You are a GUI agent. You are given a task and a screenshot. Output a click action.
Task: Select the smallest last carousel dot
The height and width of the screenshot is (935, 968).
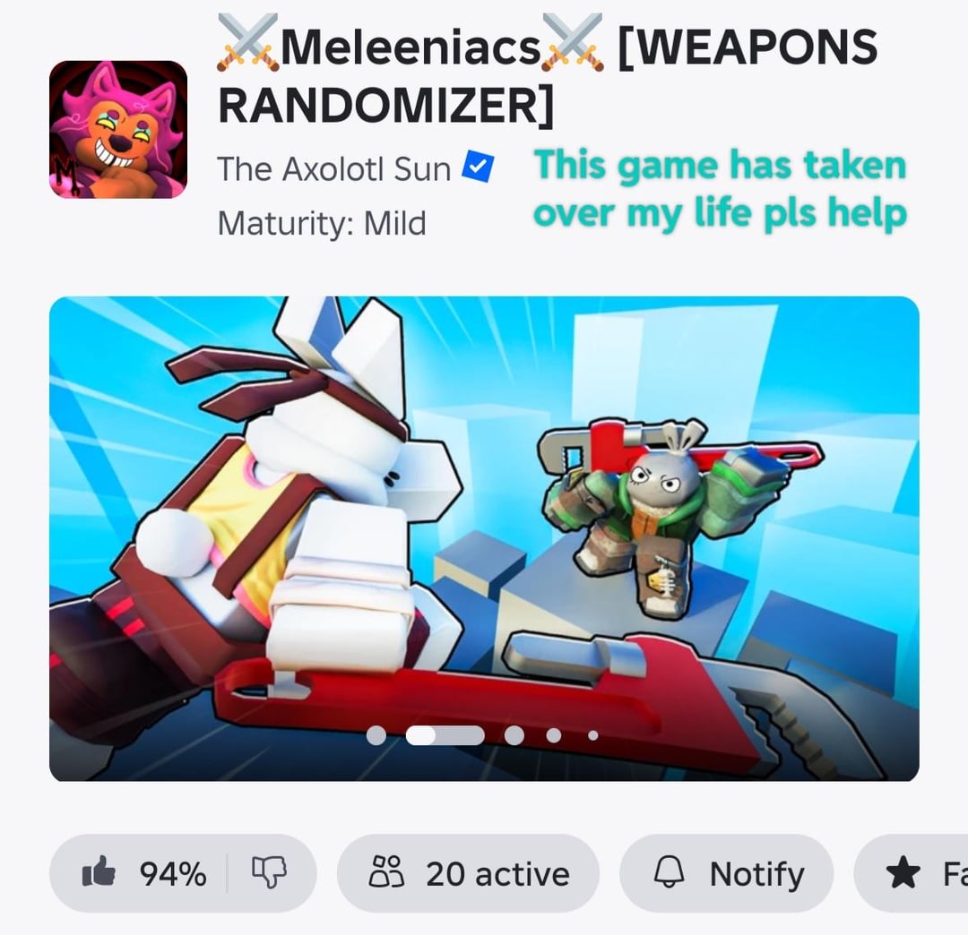click(593, 735)
